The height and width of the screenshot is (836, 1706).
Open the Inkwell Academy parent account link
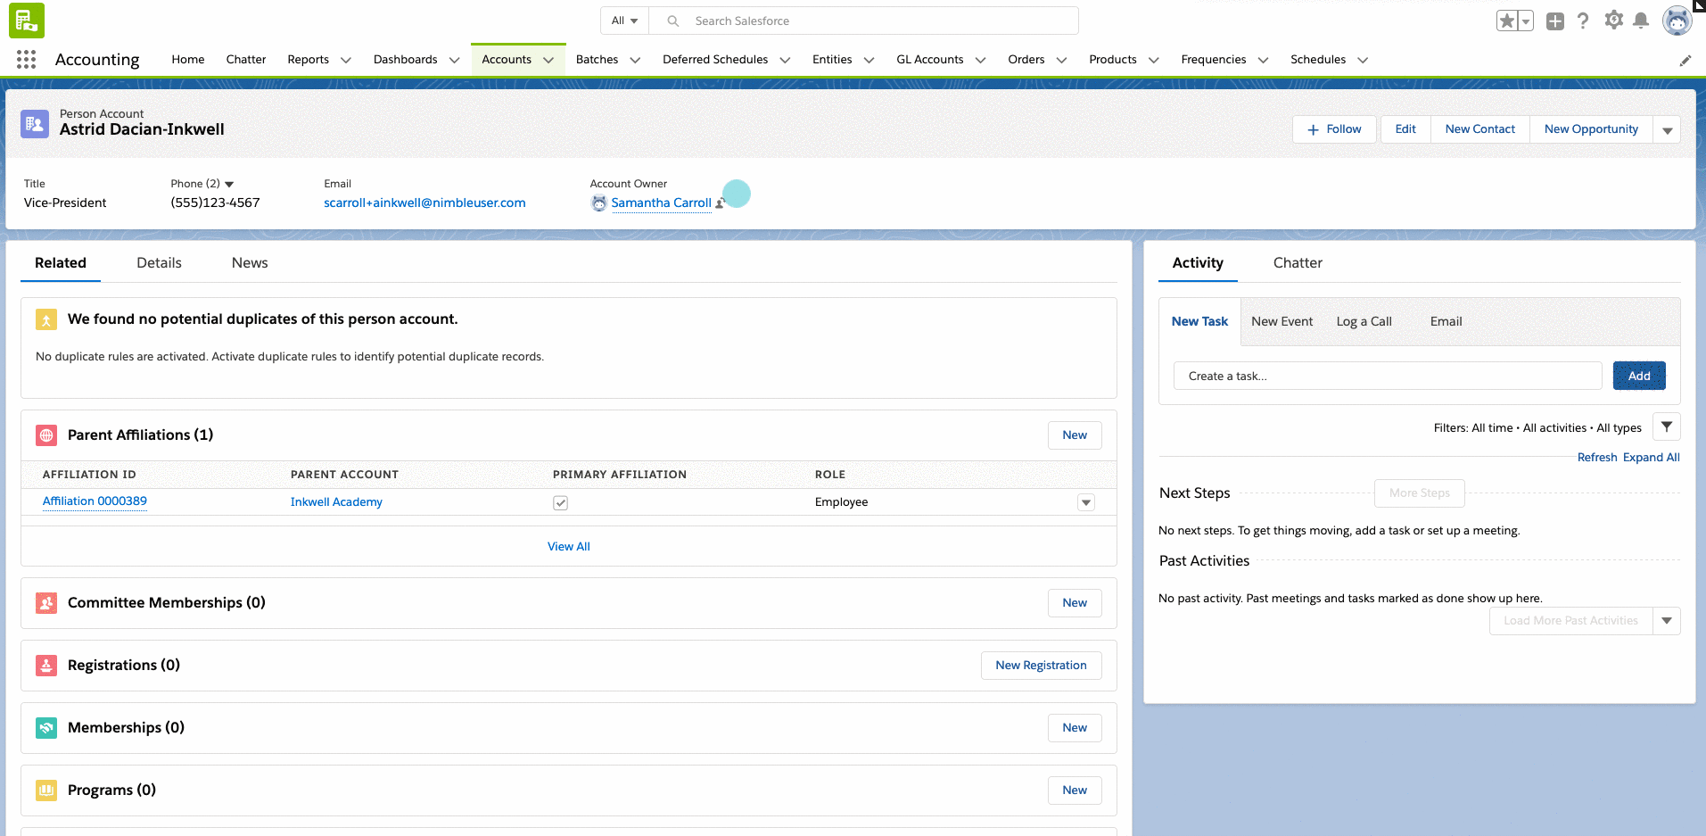coord(336,502)
